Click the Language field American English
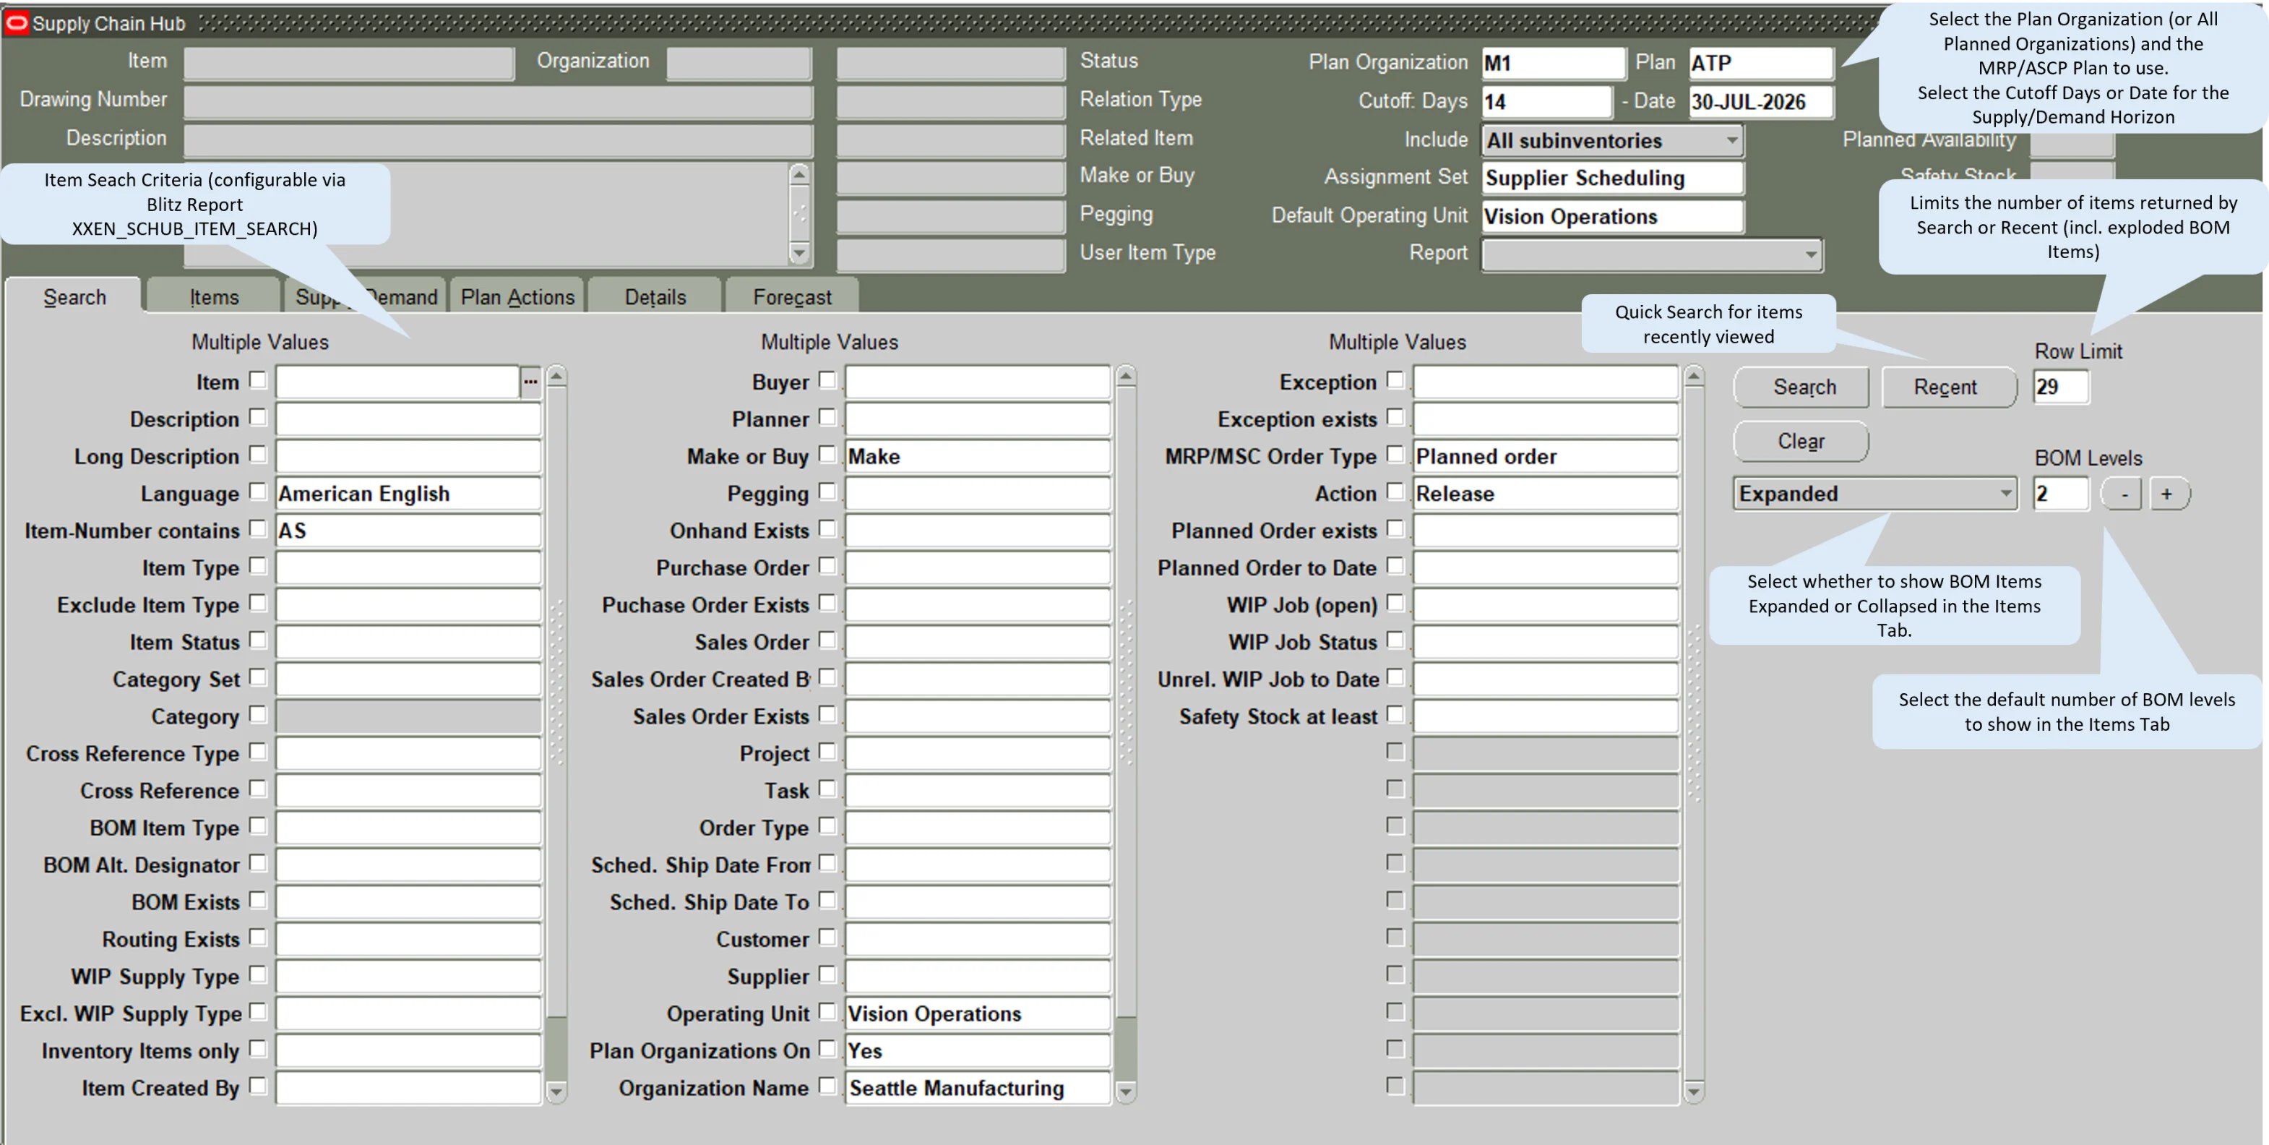Screen dimensions: 2269x1145 (408, 494)
